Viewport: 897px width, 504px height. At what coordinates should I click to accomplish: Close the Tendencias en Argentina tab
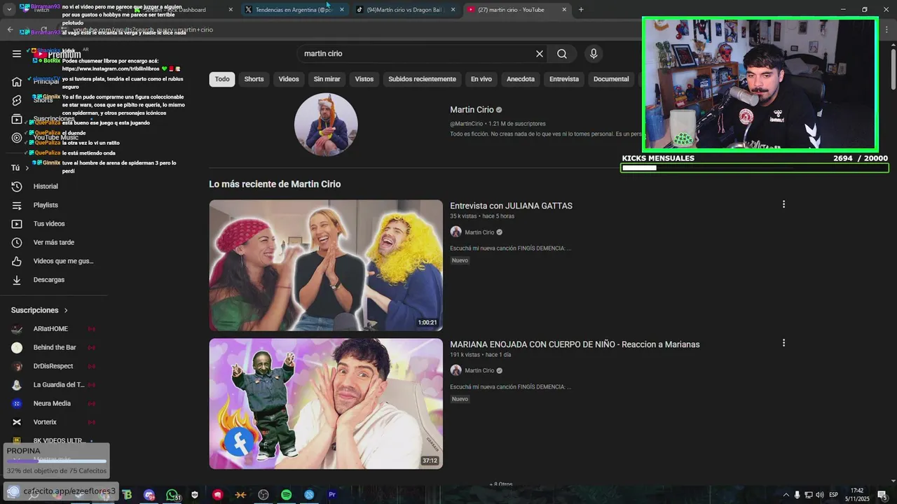click(342, 10)
